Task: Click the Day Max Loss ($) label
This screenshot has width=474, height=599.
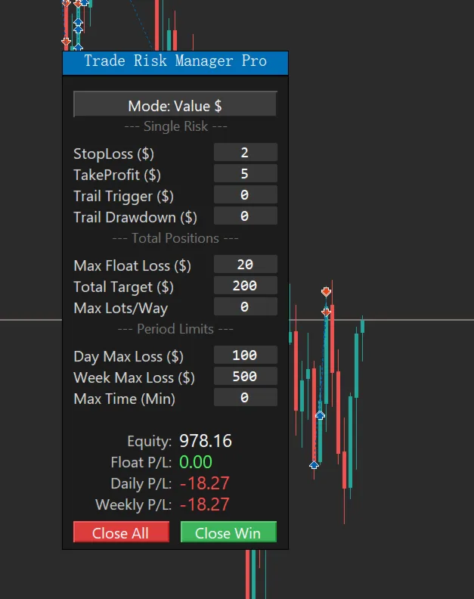Action: [x=129, y=356]
